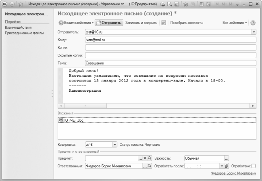Viewport: 262px width, 181px height.
Task: Click the save diskette icon in title bar
Action: click(x=177, y=4)
